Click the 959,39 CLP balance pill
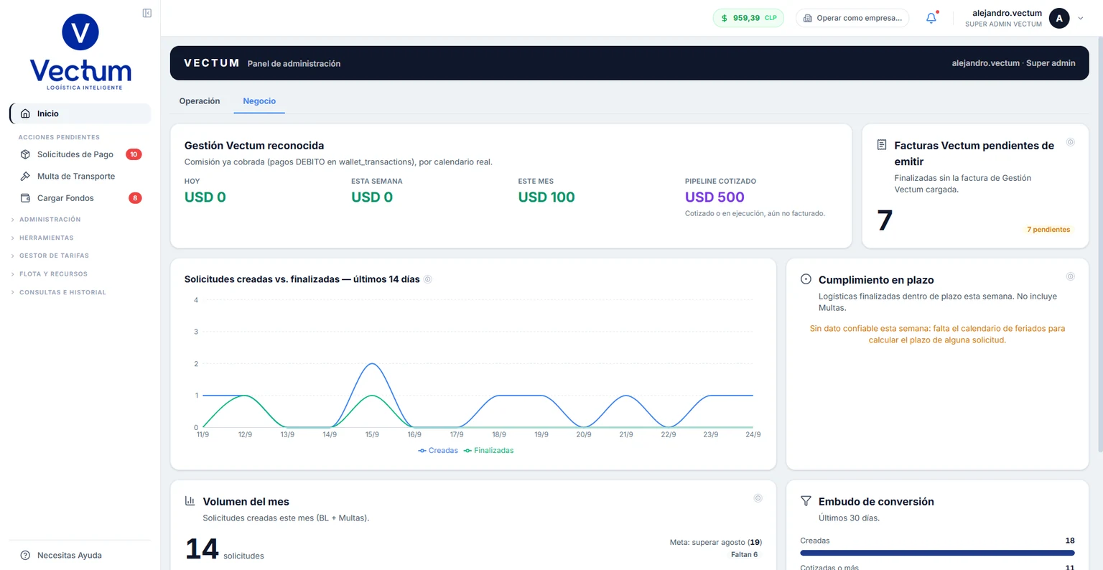Viewport: 1103px width, 570px height. [748, 18]
